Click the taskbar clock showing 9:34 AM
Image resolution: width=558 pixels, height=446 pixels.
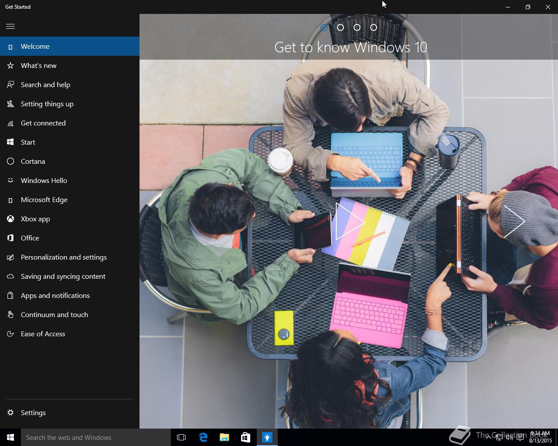pyautogui.click(x=540, y=437)
